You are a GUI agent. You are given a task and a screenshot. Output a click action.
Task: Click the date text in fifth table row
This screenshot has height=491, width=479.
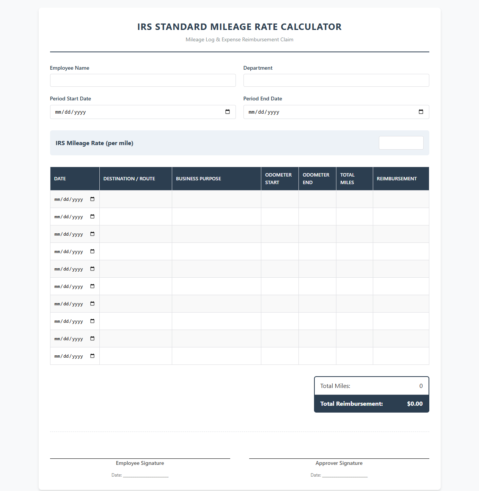[x=69, y=269]
